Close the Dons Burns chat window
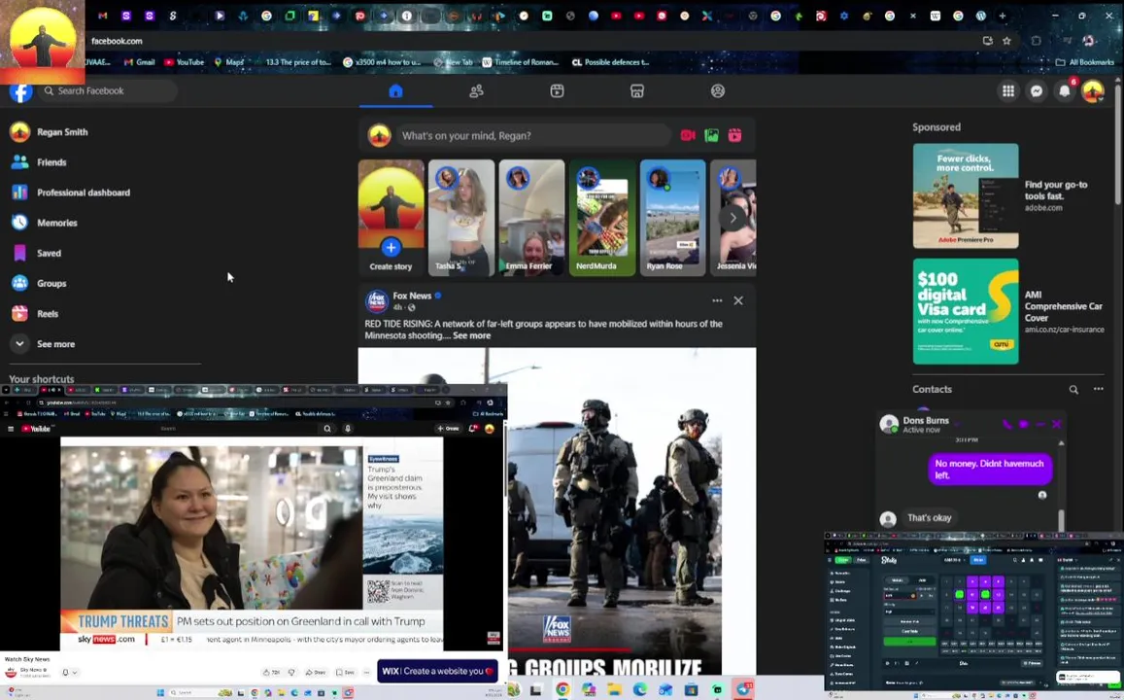1124x700 pixels. click(1056, 424)
